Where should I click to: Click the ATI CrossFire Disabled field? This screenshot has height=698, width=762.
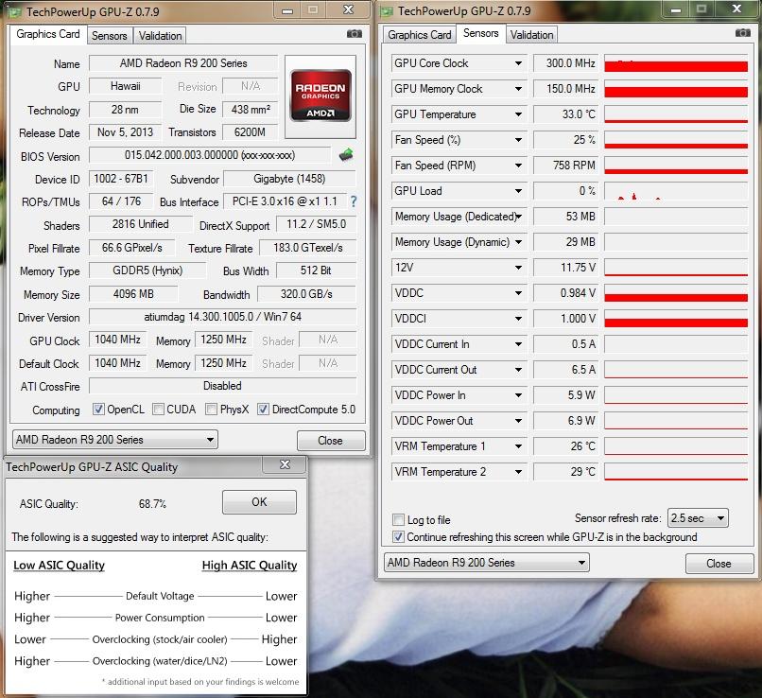(x=222, y=386)
